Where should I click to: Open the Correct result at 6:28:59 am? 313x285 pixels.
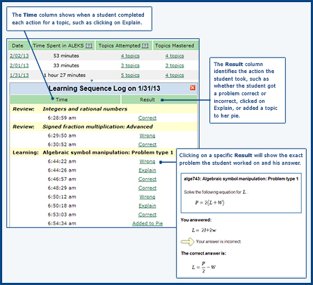click(x=147, y=118)
